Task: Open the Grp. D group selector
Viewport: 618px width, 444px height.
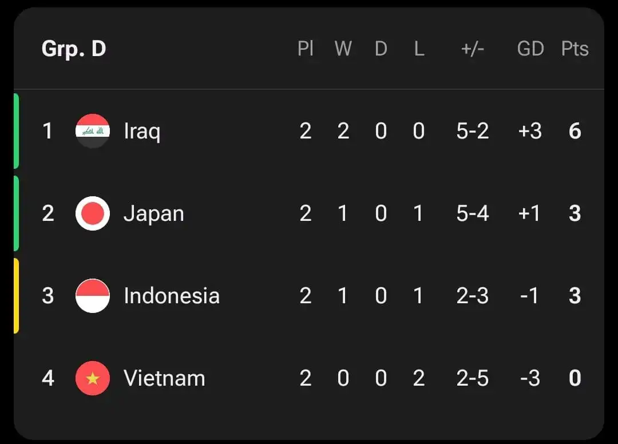Action: coord(73,49)
